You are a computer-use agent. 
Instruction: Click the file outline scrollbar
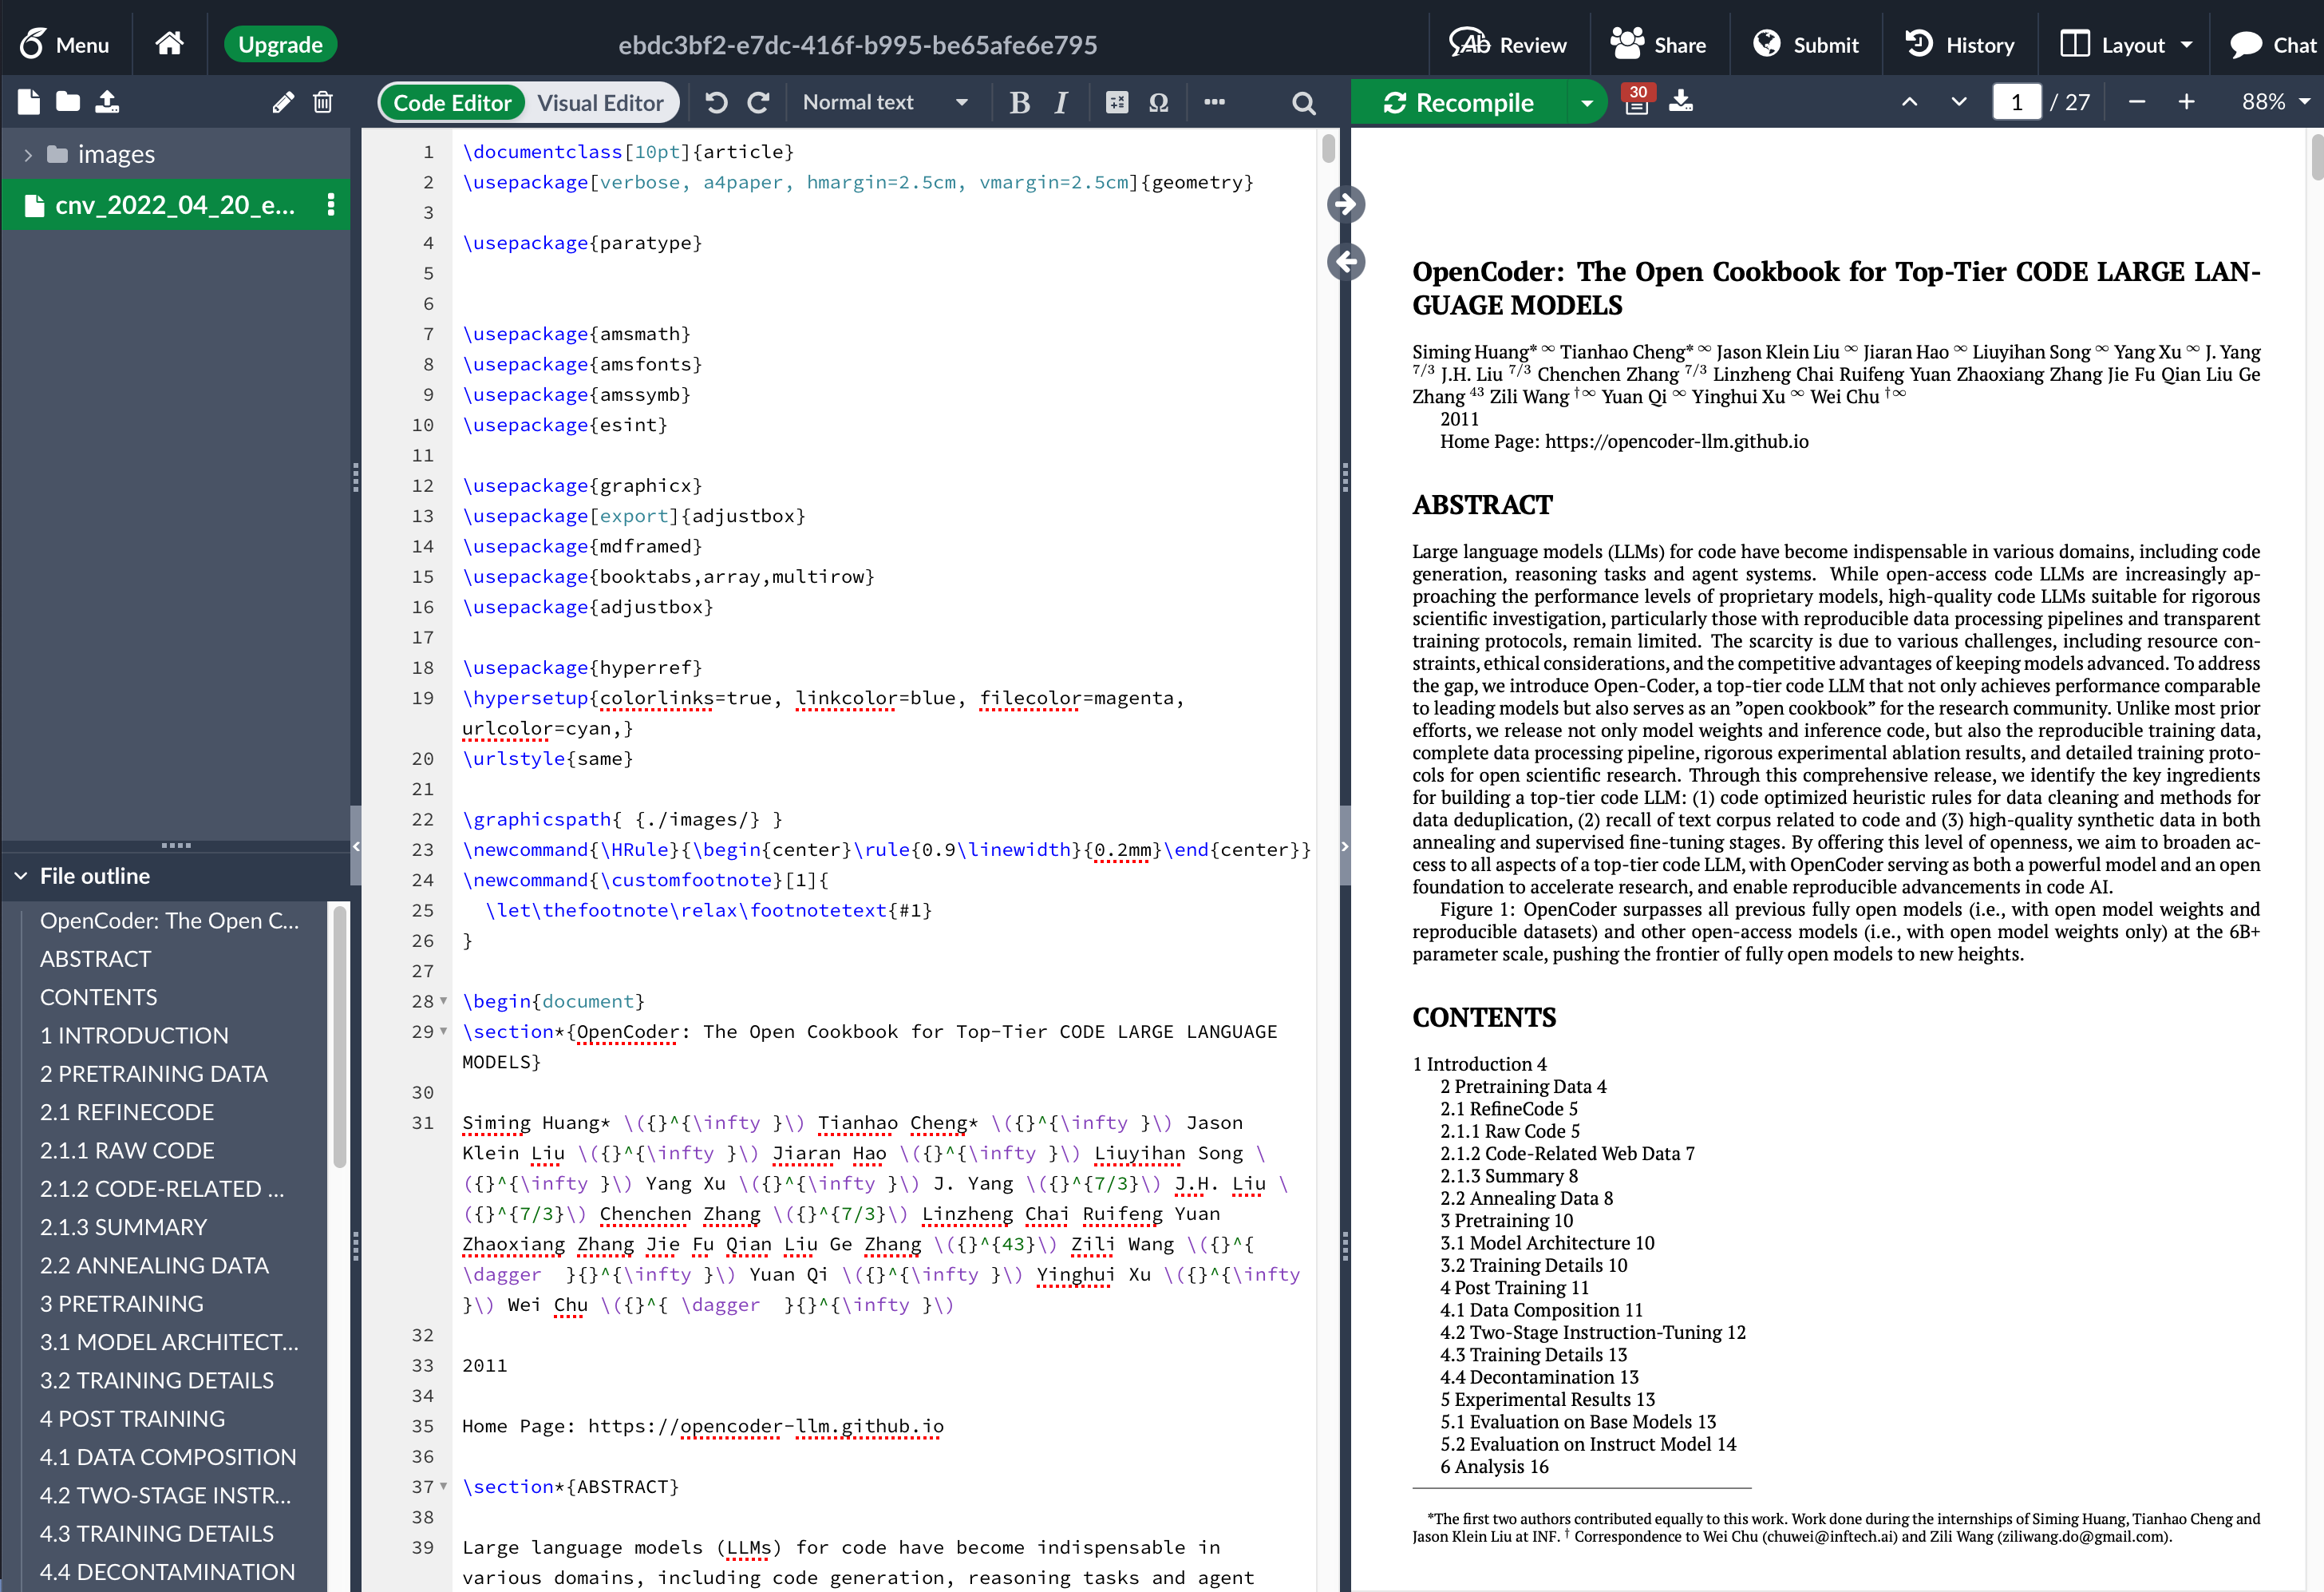click(339, 1036)
